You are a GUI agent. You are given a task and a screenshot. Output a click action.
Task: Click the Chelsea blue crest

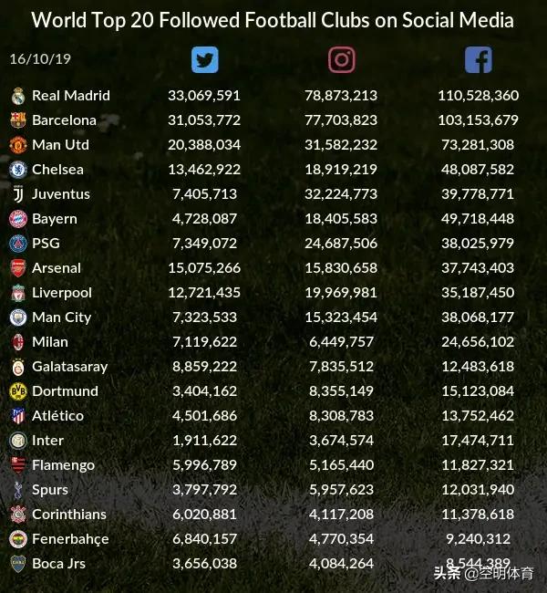tap(18, 170)
